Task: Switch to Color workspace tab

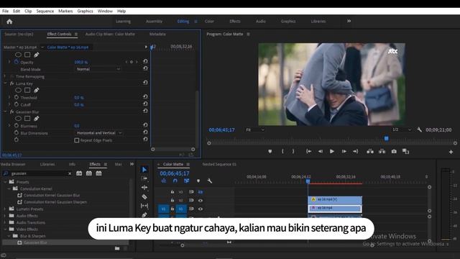Action: 209,21
